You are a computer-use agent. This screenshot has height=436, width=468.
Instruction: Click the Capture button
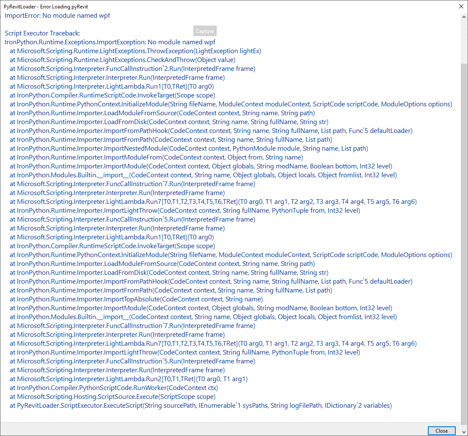click(x=205, y=31)
